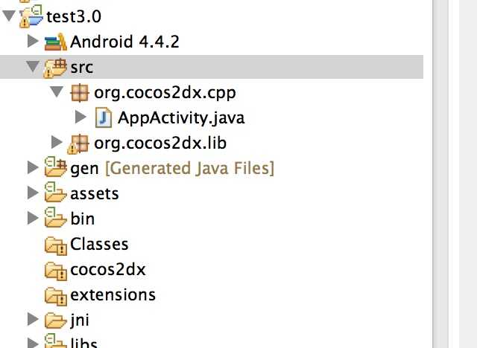
Task: Click the src source folder icon
Action: point(55,68)
